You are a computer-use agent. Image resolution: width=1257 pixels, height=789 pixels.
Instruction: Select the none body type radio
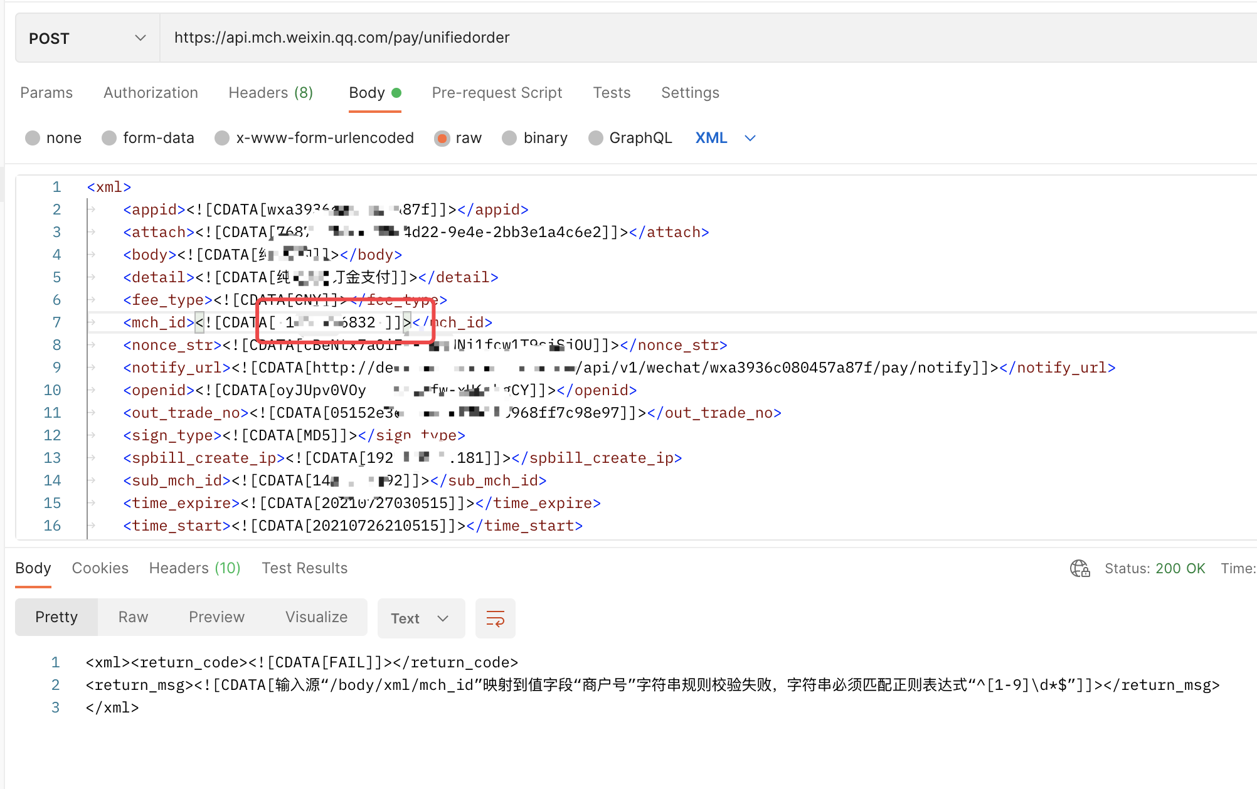click(33, 138)
